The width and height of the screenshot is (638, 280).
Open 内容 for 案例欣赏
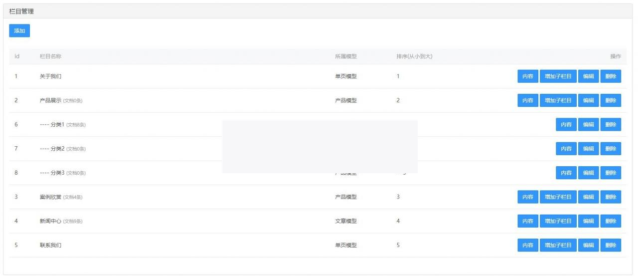[527, 197]
